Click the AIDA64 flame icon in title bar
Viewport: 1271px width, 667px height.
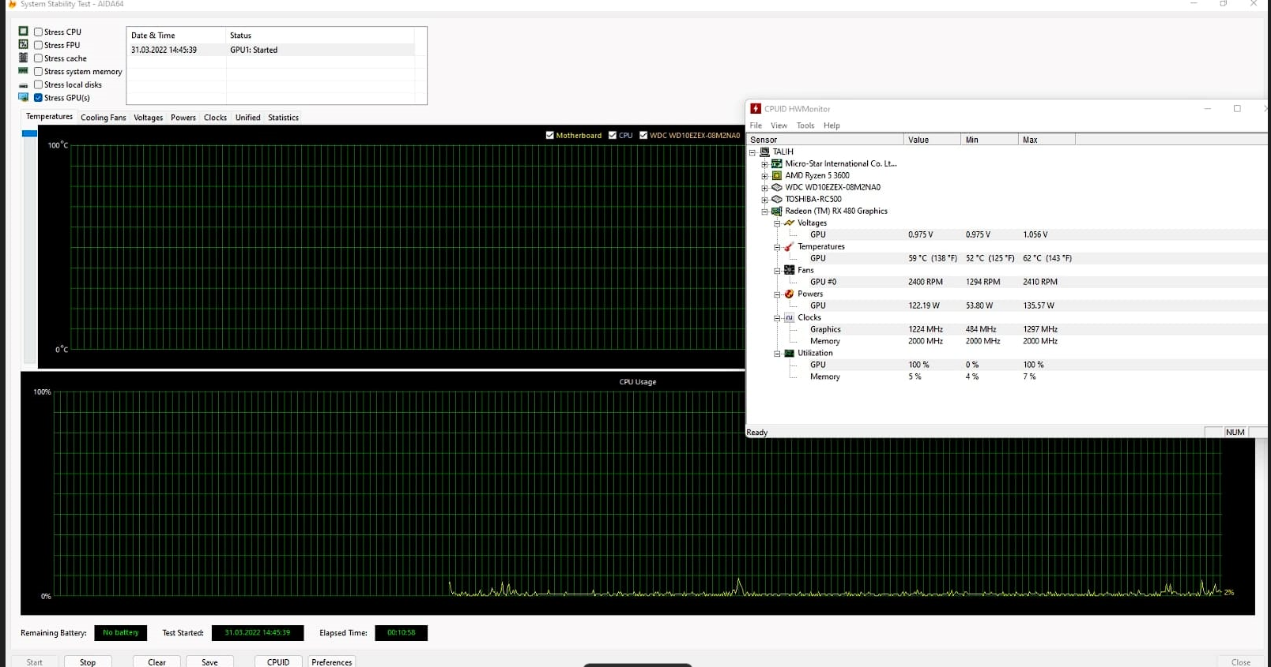pyautogui.click(x=12, y=4)
